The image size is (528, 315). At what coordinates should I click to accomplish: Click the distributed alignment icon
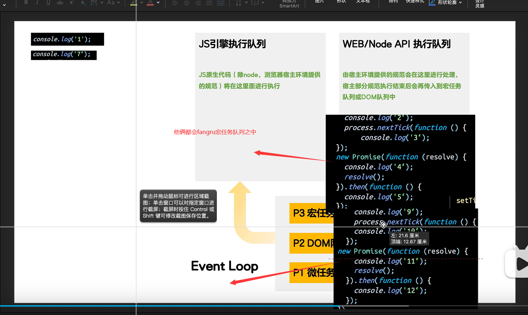(x=220, y=3)
